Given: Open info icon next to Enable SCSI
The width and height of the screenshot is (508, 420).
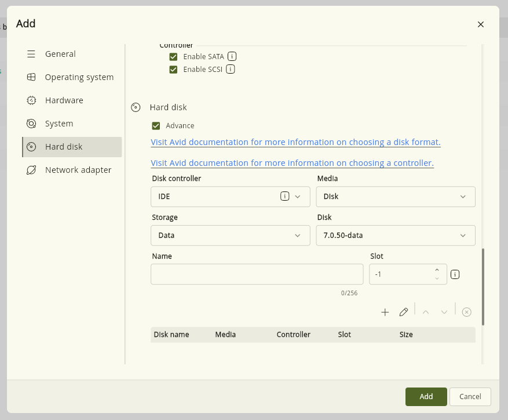Looking at the screenshot, I should (231, 69).
